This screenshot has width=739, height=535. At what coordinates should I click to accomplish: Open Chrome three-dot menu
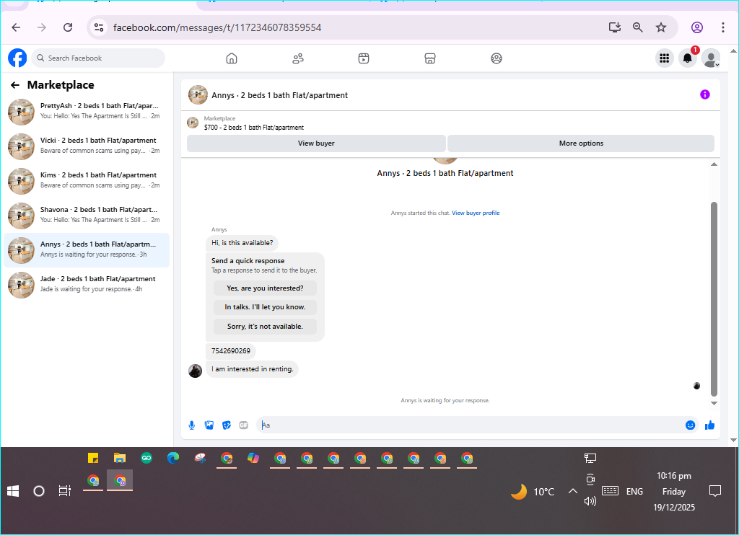[x=722, y=27]
